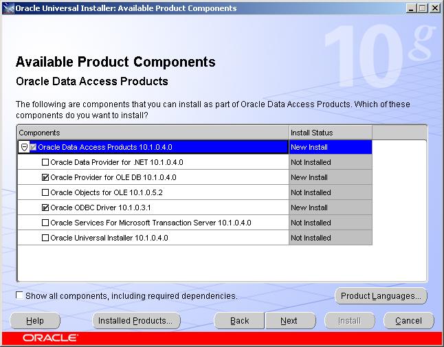Cancel the installation
The width and height of the screenshot is (444, 347).
(409, 321)
